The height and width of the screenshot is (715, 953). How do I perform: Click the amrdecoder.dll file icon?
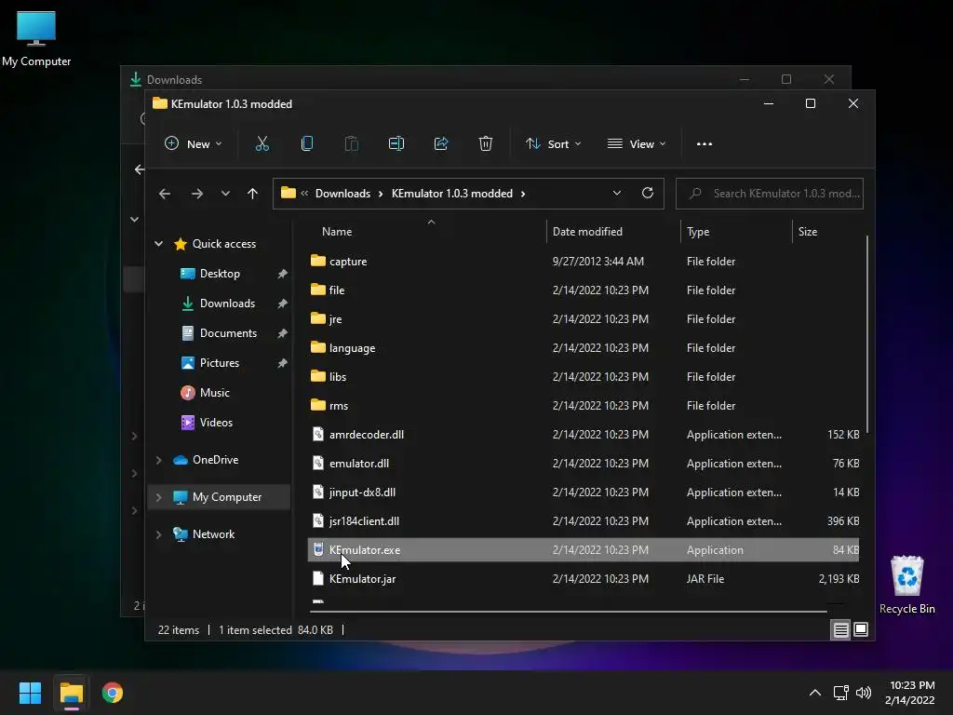tap(318, 434)
